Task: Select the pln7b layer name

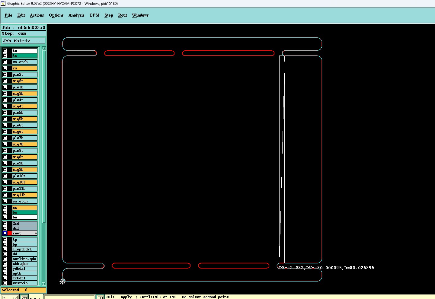Action: (24, 138)
